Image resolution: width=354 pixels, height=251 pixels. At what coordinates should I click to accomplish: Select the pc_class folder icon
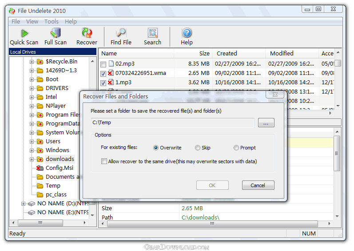click(x=40, y=194)
